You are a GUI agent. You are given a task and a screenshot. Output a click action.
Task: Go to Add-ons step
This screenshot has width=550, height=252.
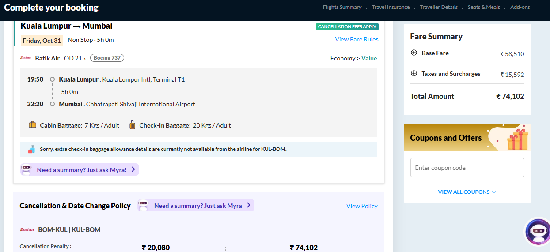520,7
